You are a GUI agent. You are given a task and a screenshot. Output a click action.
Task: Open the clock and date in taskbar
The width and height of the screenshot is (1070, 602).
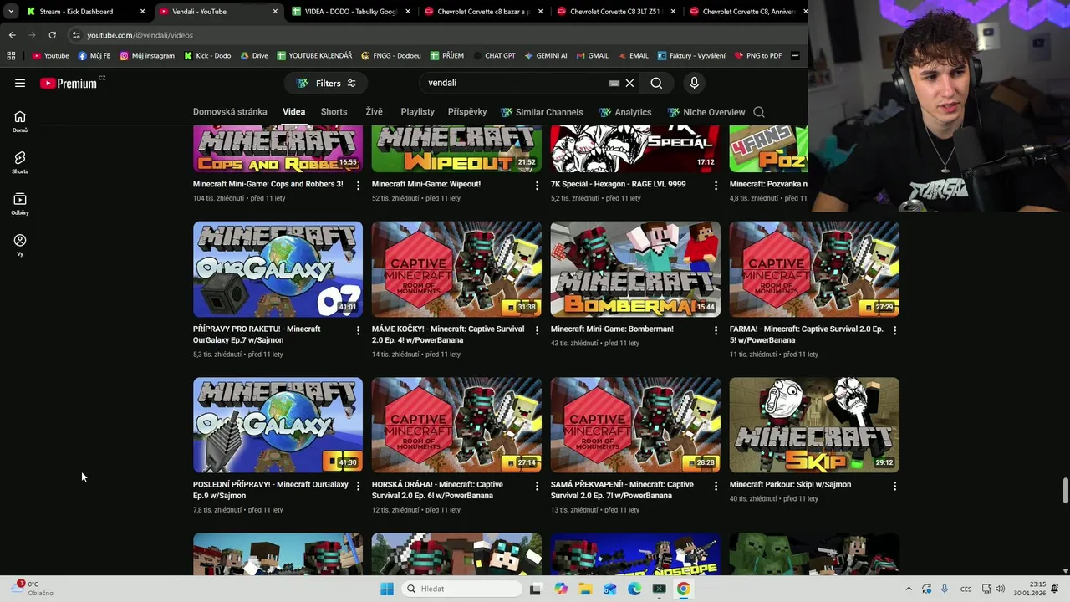click(1029, 589)
